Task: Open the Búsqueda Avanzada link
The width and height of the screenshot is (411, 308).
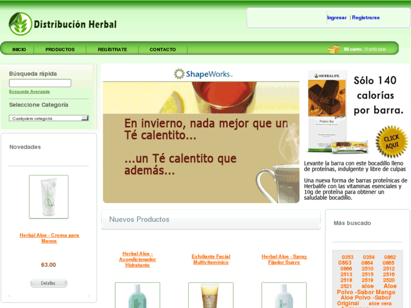Action: pyautogui.click(x=29, y=92)
